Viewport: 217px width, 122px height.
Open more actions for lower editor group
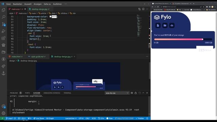click(147, 57)
